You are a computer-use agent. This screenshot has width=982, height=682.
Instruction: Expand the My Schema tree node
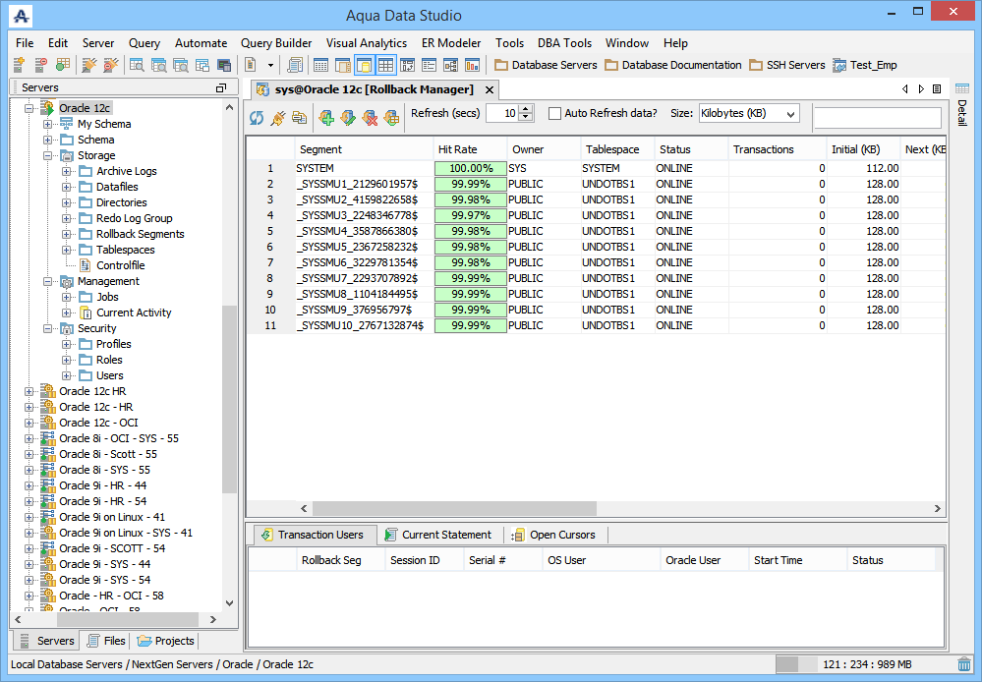tap(47, 124)
